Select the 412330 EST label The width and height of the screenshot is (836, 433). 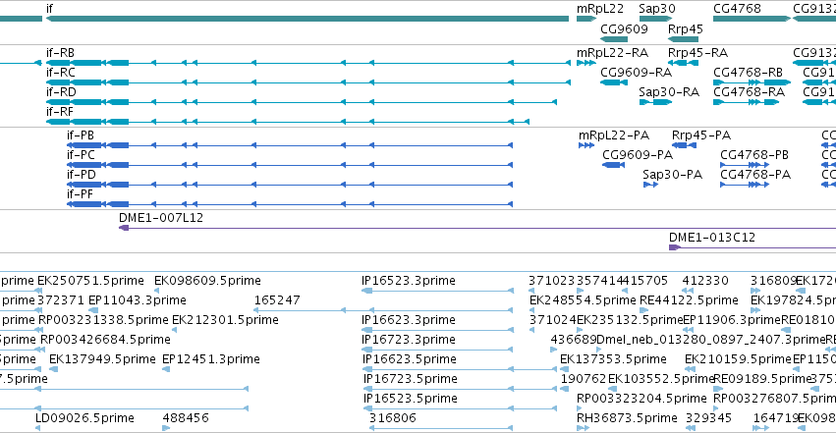[705, 281]
